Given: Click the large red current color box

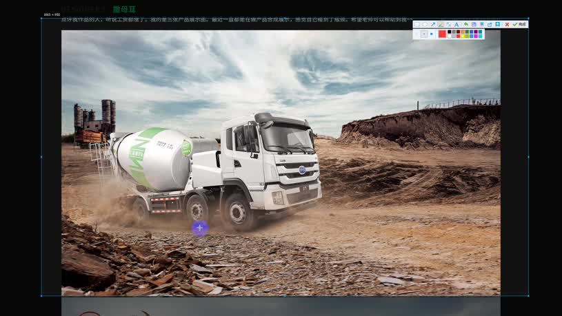Looking at the screenshot, I should [442, 34].
